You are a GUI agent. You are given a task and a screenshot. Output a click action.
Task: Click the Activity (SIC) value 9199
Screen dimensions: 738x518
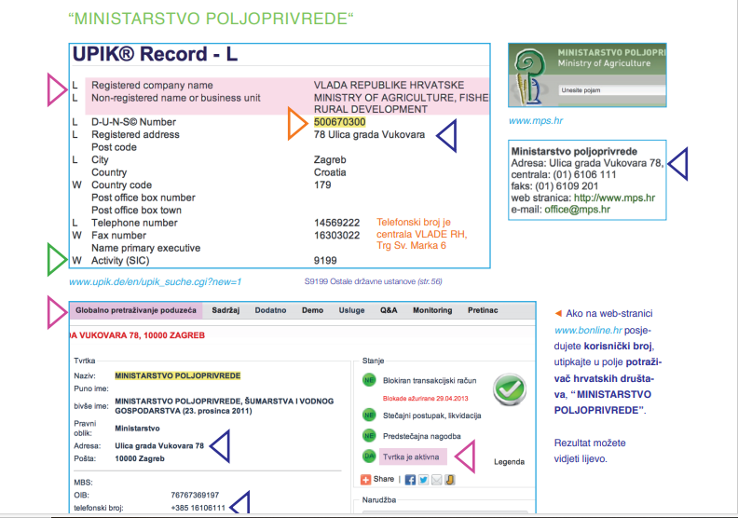pos(325,261)
